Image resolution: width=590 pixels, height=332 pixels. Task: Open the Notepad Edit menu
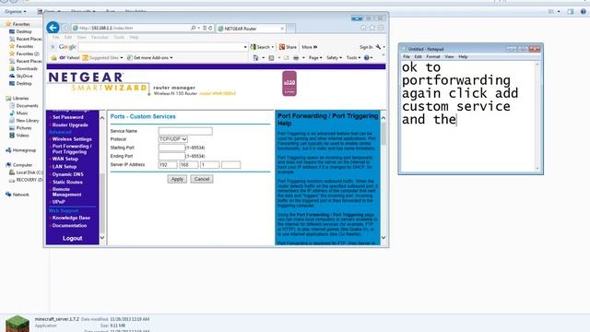click(418, 56)
